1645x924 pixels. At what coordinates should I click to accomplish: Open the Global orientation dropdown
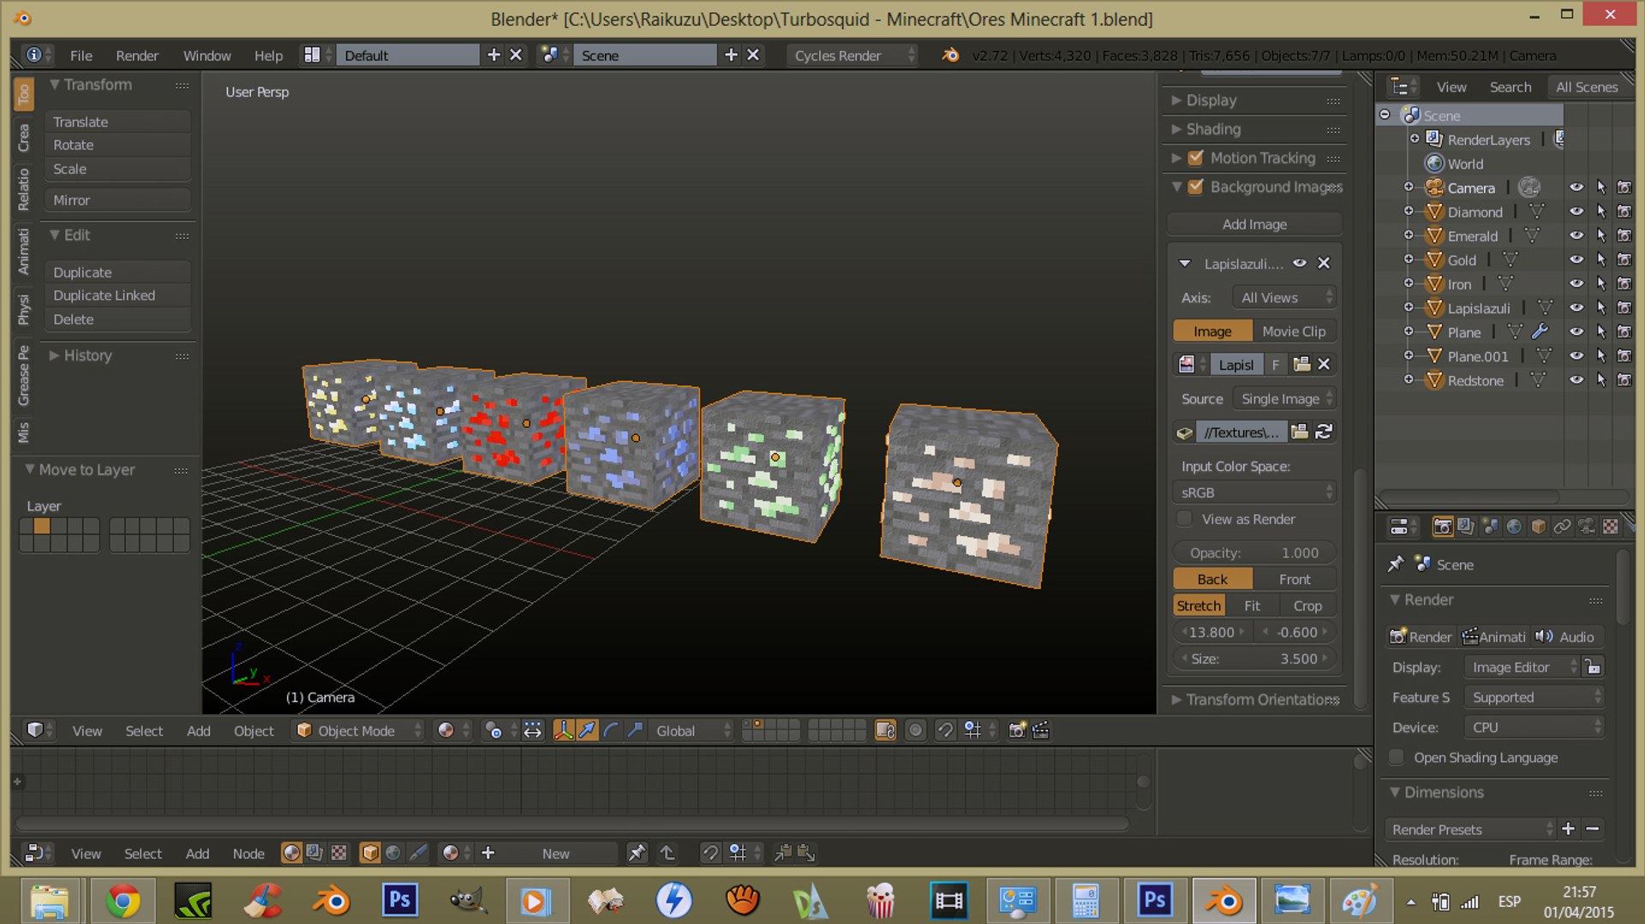click(x=691, y=730)
